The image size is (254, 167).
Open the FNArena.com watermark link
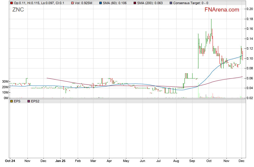click(222, 10)
